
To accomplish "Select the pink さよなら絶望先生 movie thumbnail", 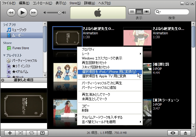I will 137,38.
